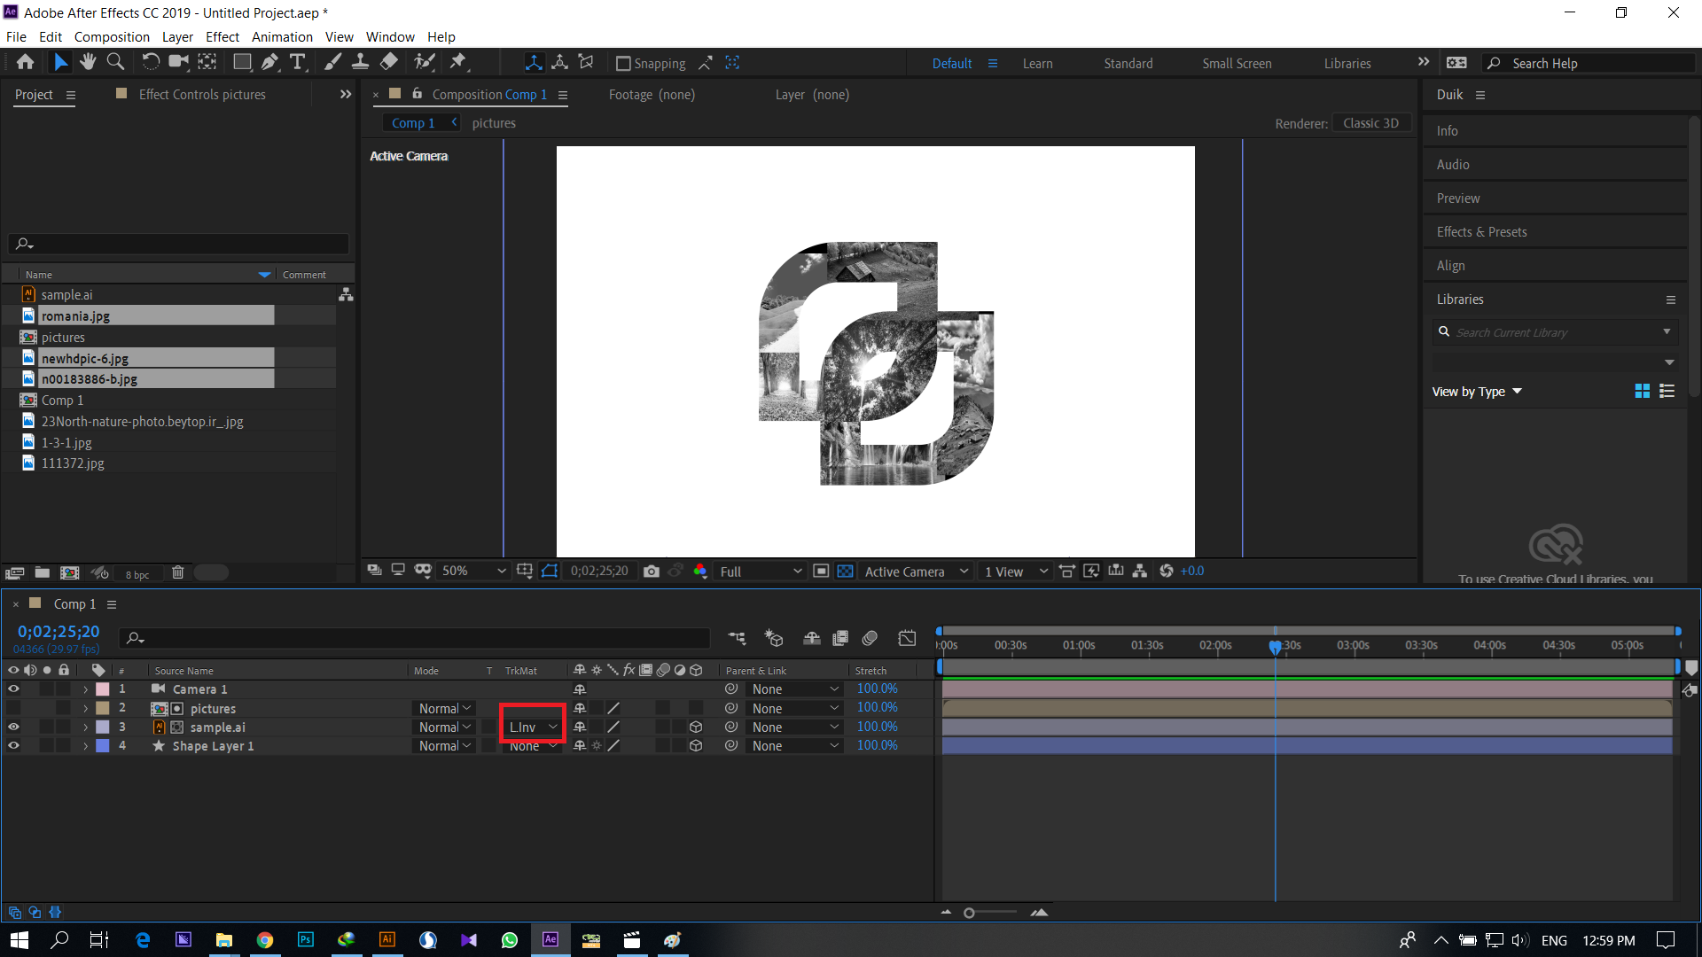Select the Hand tool

click(x=88, y=62)
